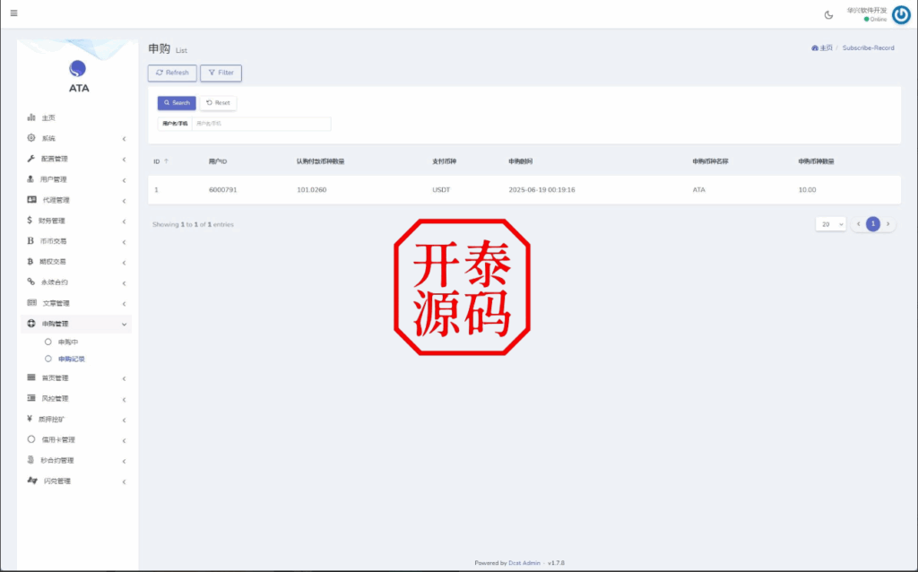Select the 申购中 submenu item
Viewport: 918px width, 572px height.
(68, 342)
